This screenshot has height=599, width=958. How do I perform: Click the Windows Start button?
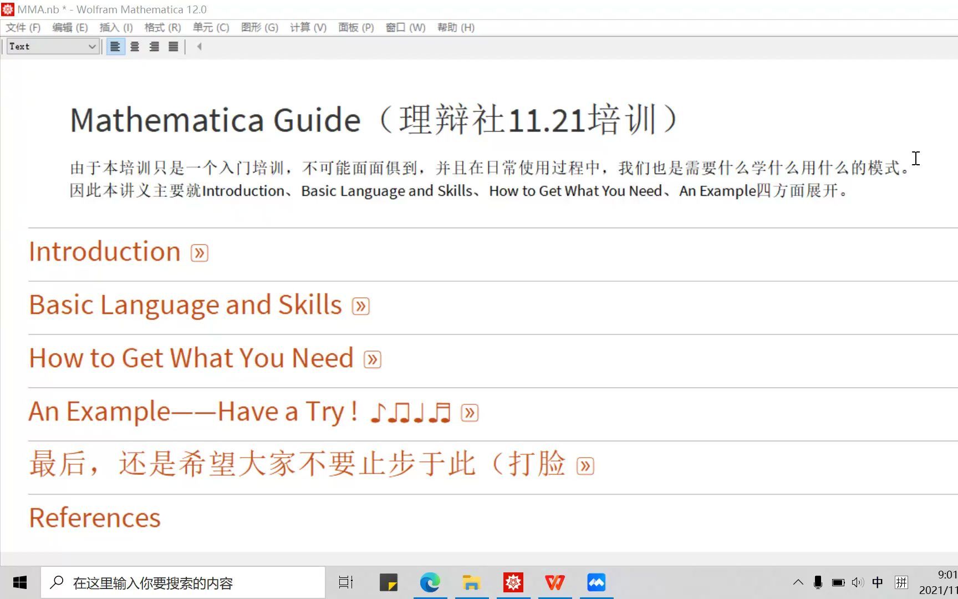pyautogui.click(x=20, y=582)
